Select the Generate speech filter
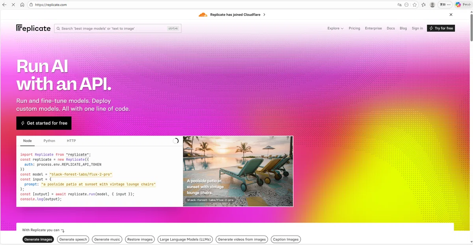 click(73, 239)
